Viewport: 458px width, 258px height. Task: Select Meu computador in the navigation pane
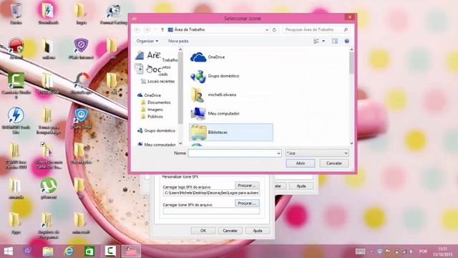(x=156, y=145)
